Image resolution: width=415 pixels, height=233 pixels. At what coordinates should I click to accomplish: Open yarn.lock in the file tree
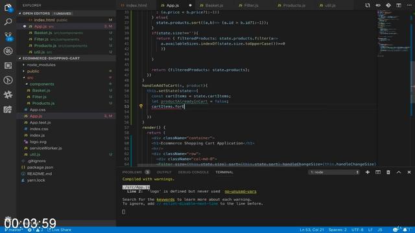(67, 180)
